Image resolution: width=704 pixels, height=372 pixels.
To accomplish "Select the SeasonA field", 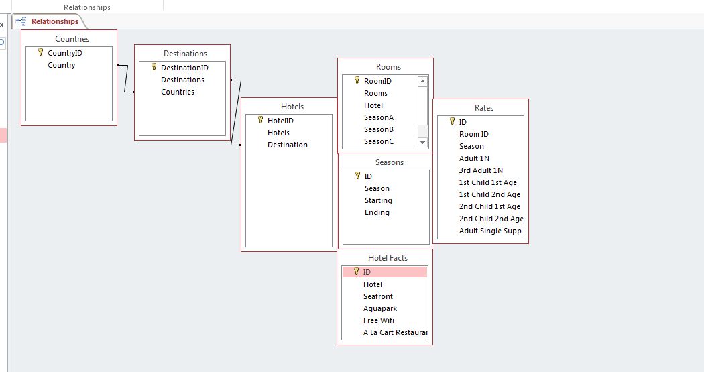I will (380, 117).
